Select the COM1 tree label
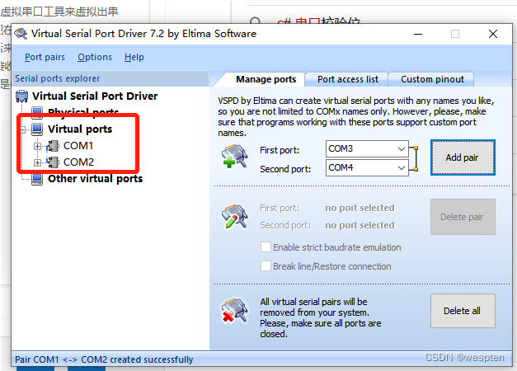Screen dimensions: 517x371 [78, 146]
